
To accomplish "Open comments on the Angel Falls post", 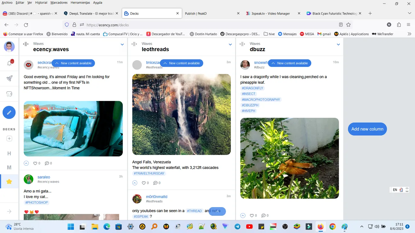I will point(155,183).
